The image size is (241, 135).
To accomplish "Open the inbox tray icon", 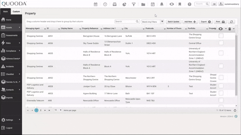I will tap(115, 4).
